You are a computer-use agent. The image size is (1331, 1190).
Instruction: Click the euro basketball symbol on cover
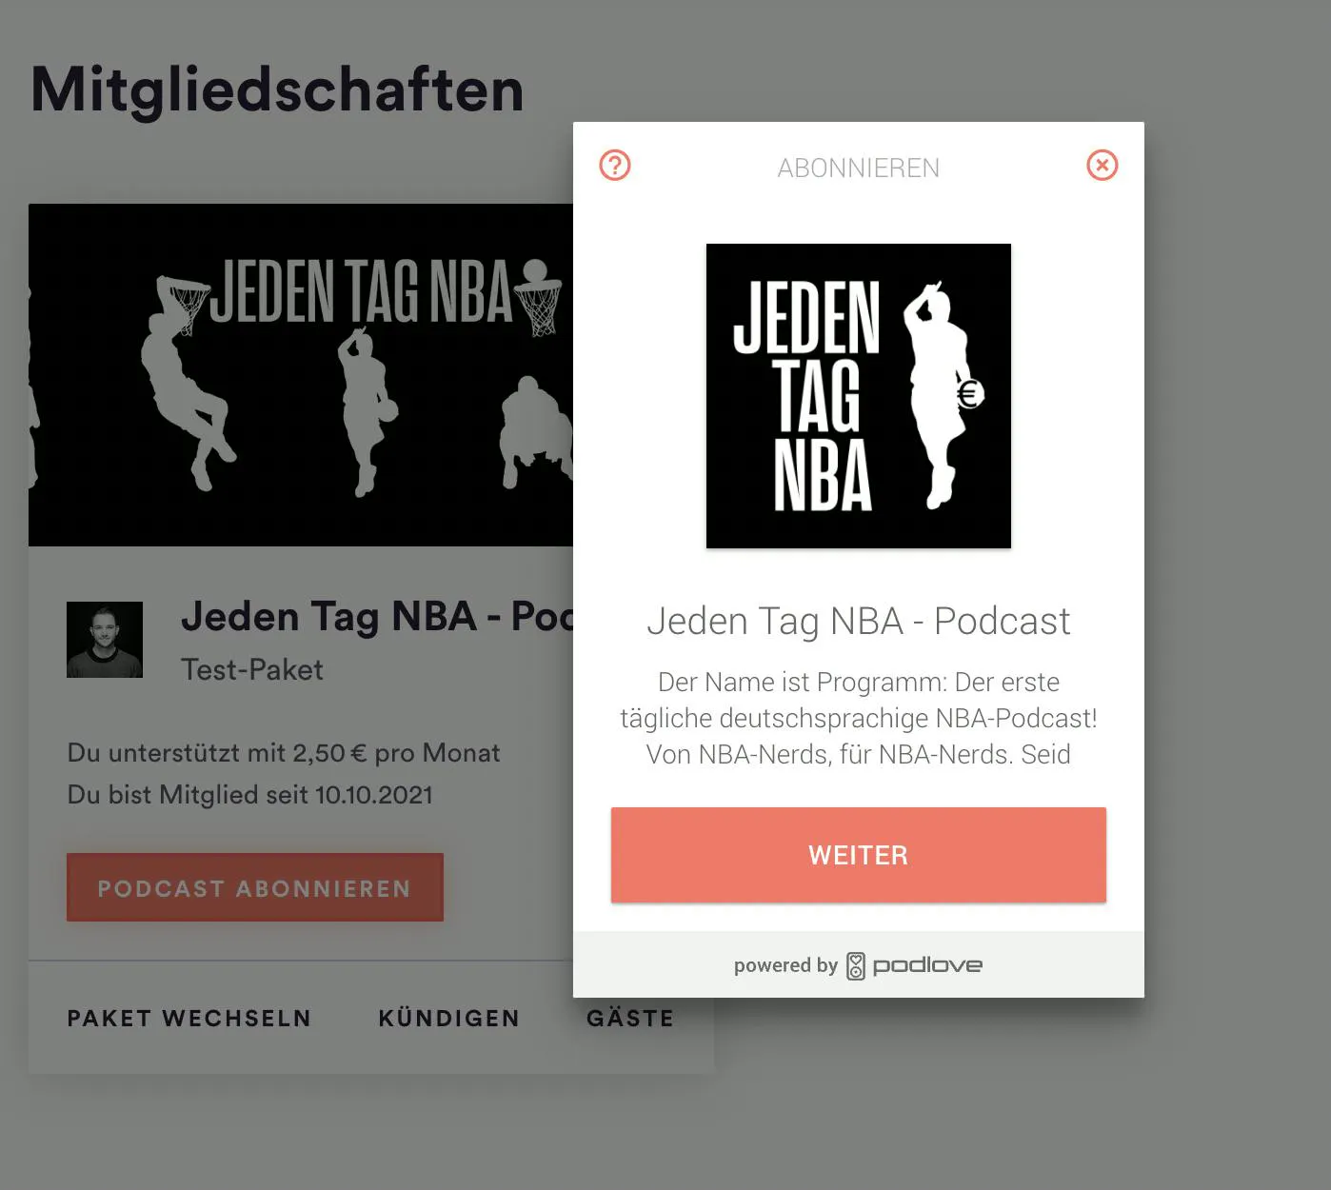(x=970, y=393)
